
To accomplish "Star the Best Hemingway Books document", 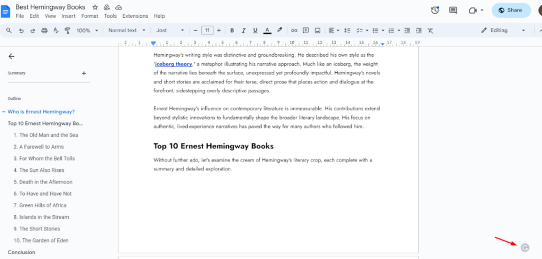I will point(95,7).
